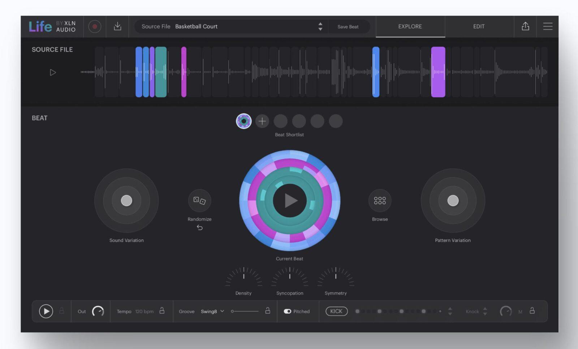Click the Pattern Variation knob
This screenshot has width=578, height=349.
453,201
